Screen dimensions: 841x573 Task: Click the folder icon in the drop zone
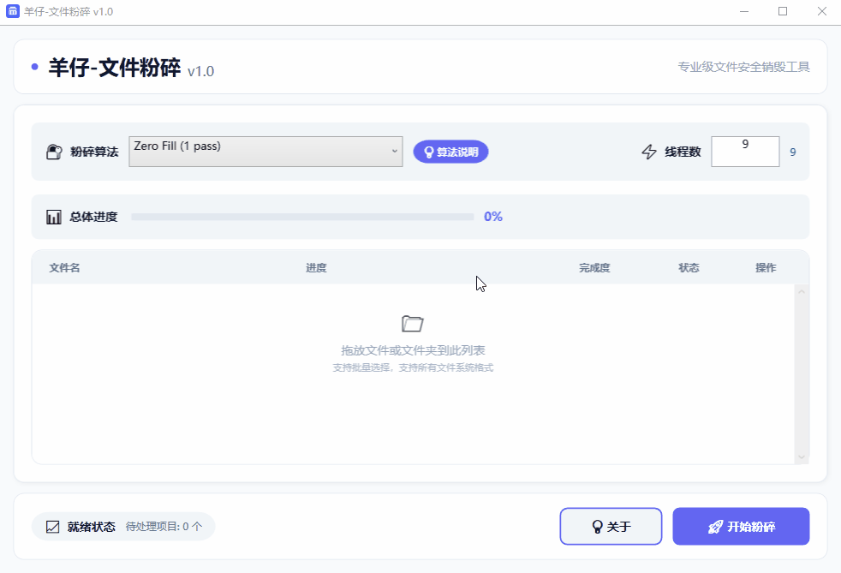click(413, 323)
